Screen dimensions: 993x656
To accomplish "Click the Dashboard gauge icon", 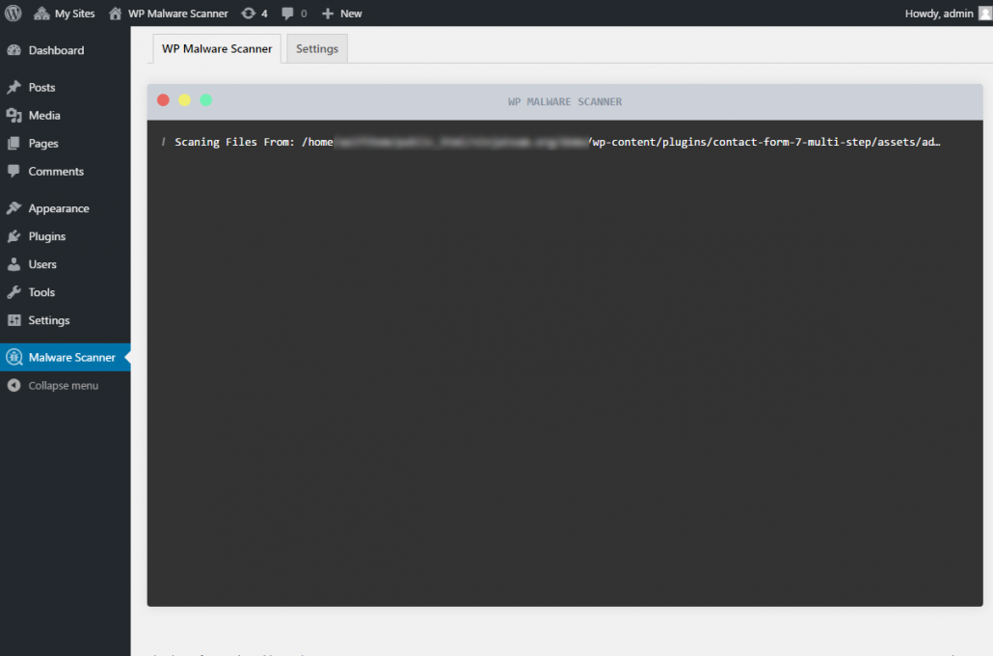I will (13, 50).
